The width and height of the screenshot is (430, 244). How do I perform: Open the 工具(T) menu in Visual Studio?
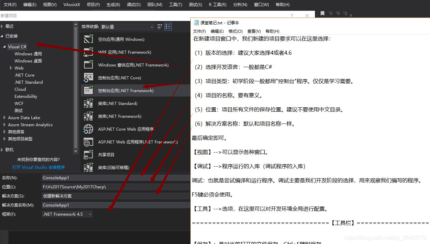tap(176, 5)
